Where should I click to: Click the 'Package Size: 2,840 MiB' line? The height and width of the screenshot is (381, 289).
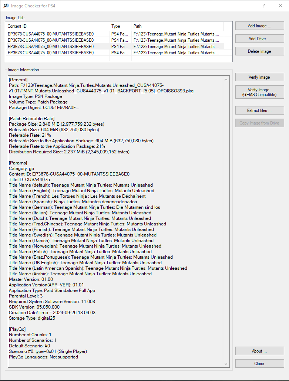pyautogui.click(x=57, y=124)
